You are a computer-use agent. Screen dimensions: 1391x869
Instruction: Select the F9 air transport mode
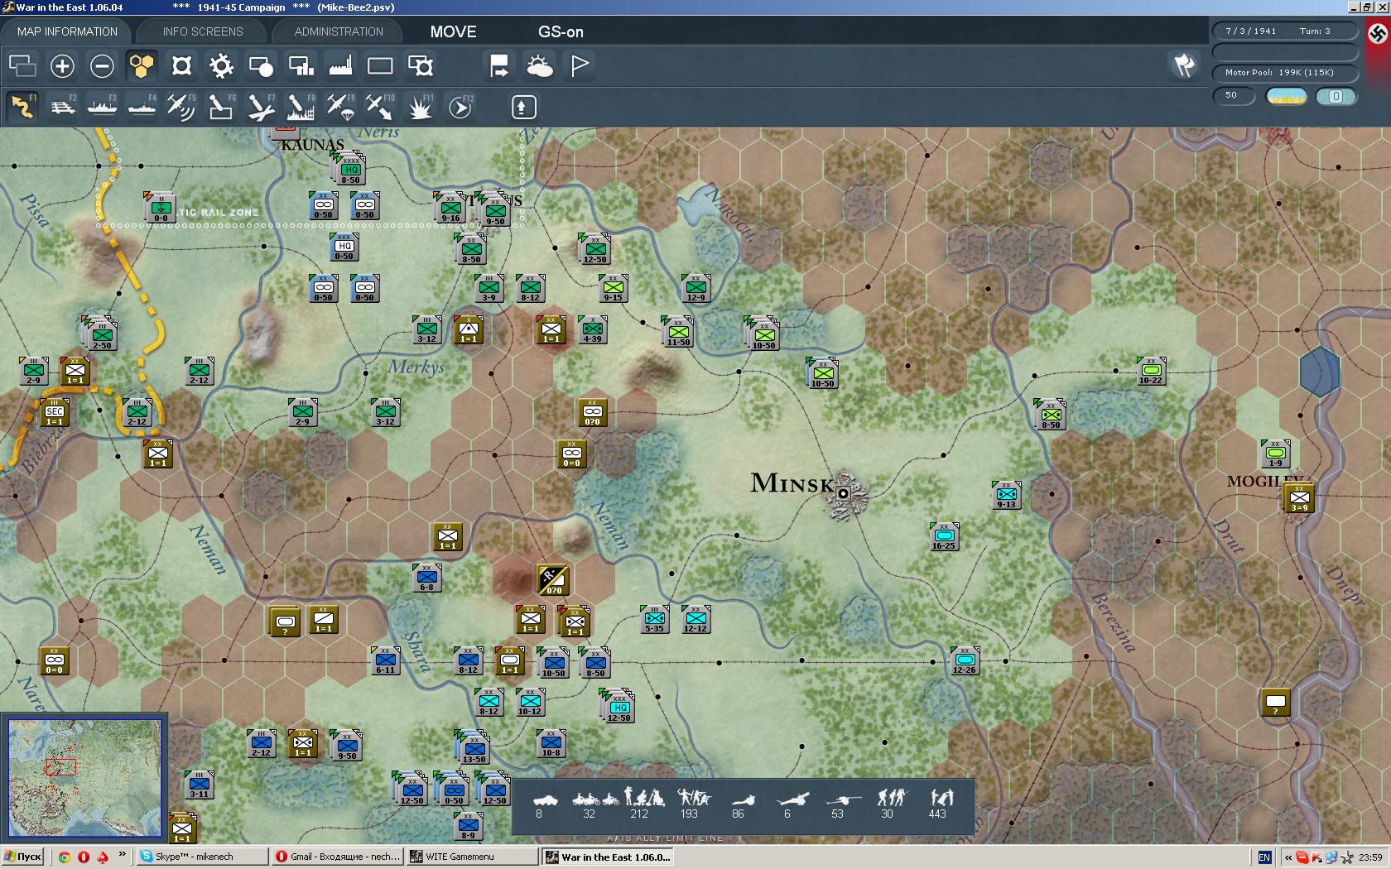coord(340,107)
